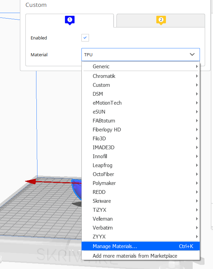Show ZYYX brand materials

click(x=141, y=237)
